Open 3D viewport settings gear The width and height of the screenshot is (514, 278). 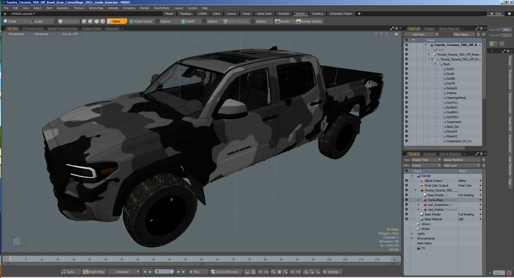[x=396, y=34]
